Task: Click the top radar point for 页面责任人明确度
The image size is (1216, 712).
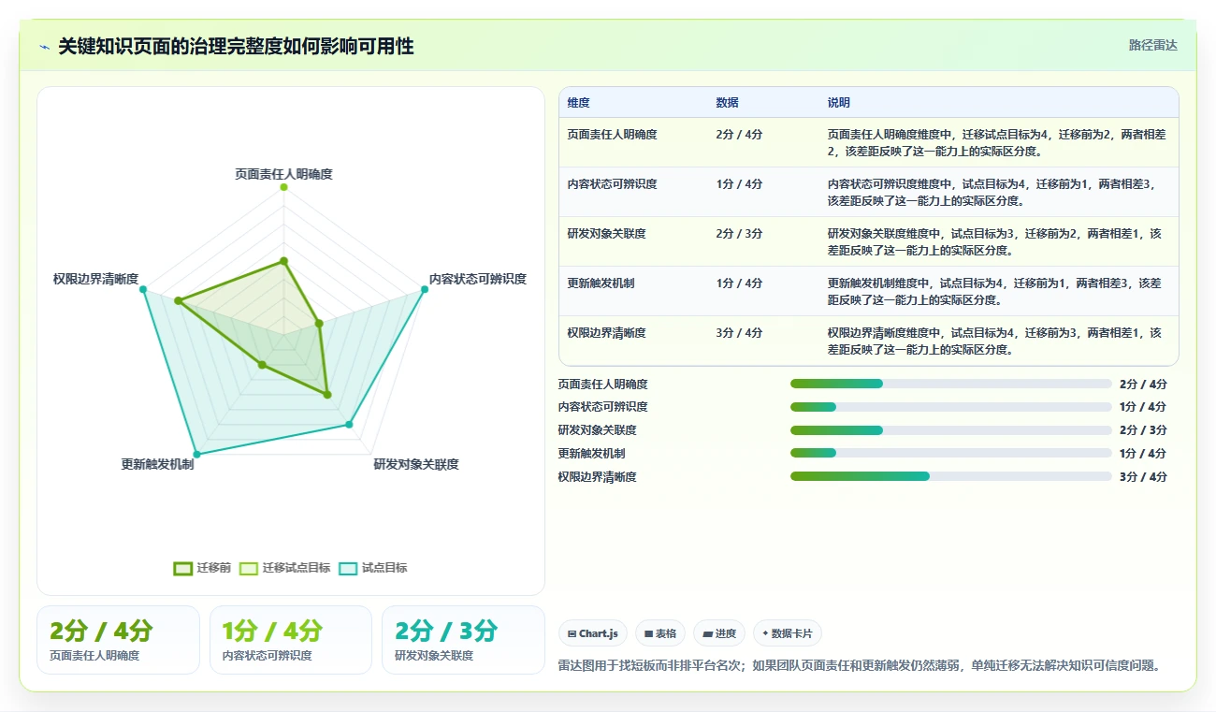Action: click(283, 187)
